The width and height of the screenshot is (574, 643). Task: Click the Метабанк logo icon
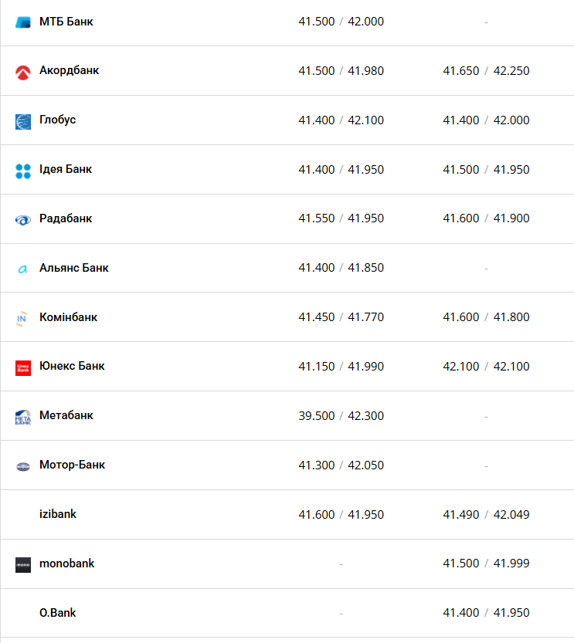(x=23, y=417)
